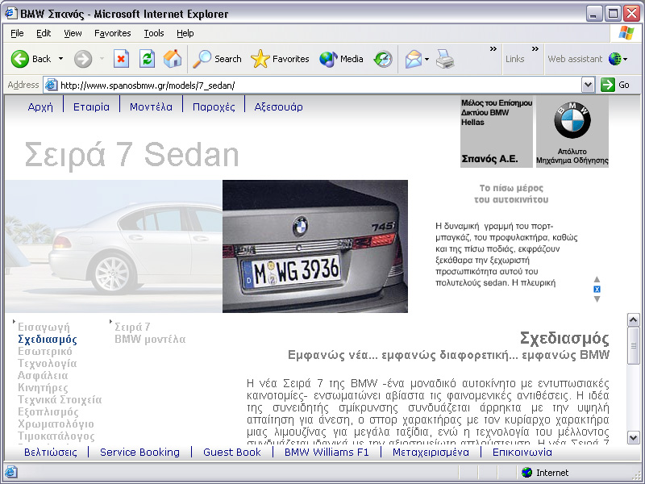This screenshot has width=645, height=484.
Task: Click the Internet zone globe in status bar
Action: [526, 472]
